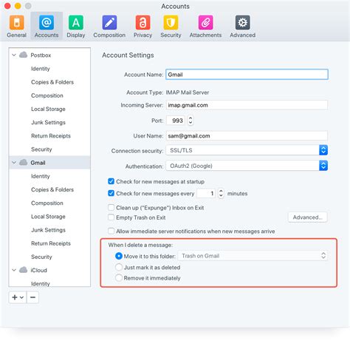The image size is (350, 341).
Task: Select the Gmail account row
Action: pyautogui.click(x=49, y=162)
